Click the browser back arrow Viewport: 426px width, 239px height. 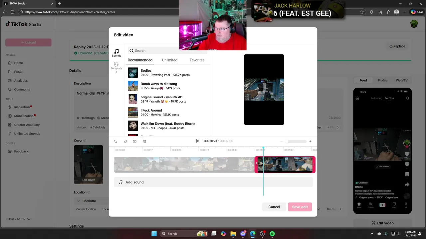(4, 12)
